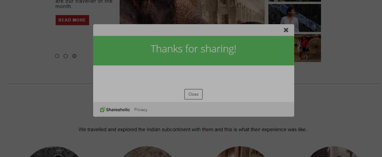382x157 pixels.
Task: Click the 'traveller of the month' text
Action: (x=84, y=4)
